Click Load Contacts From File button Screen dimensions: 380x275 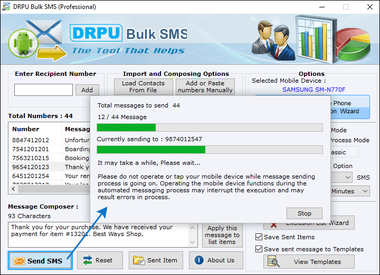tap(143, 86)
